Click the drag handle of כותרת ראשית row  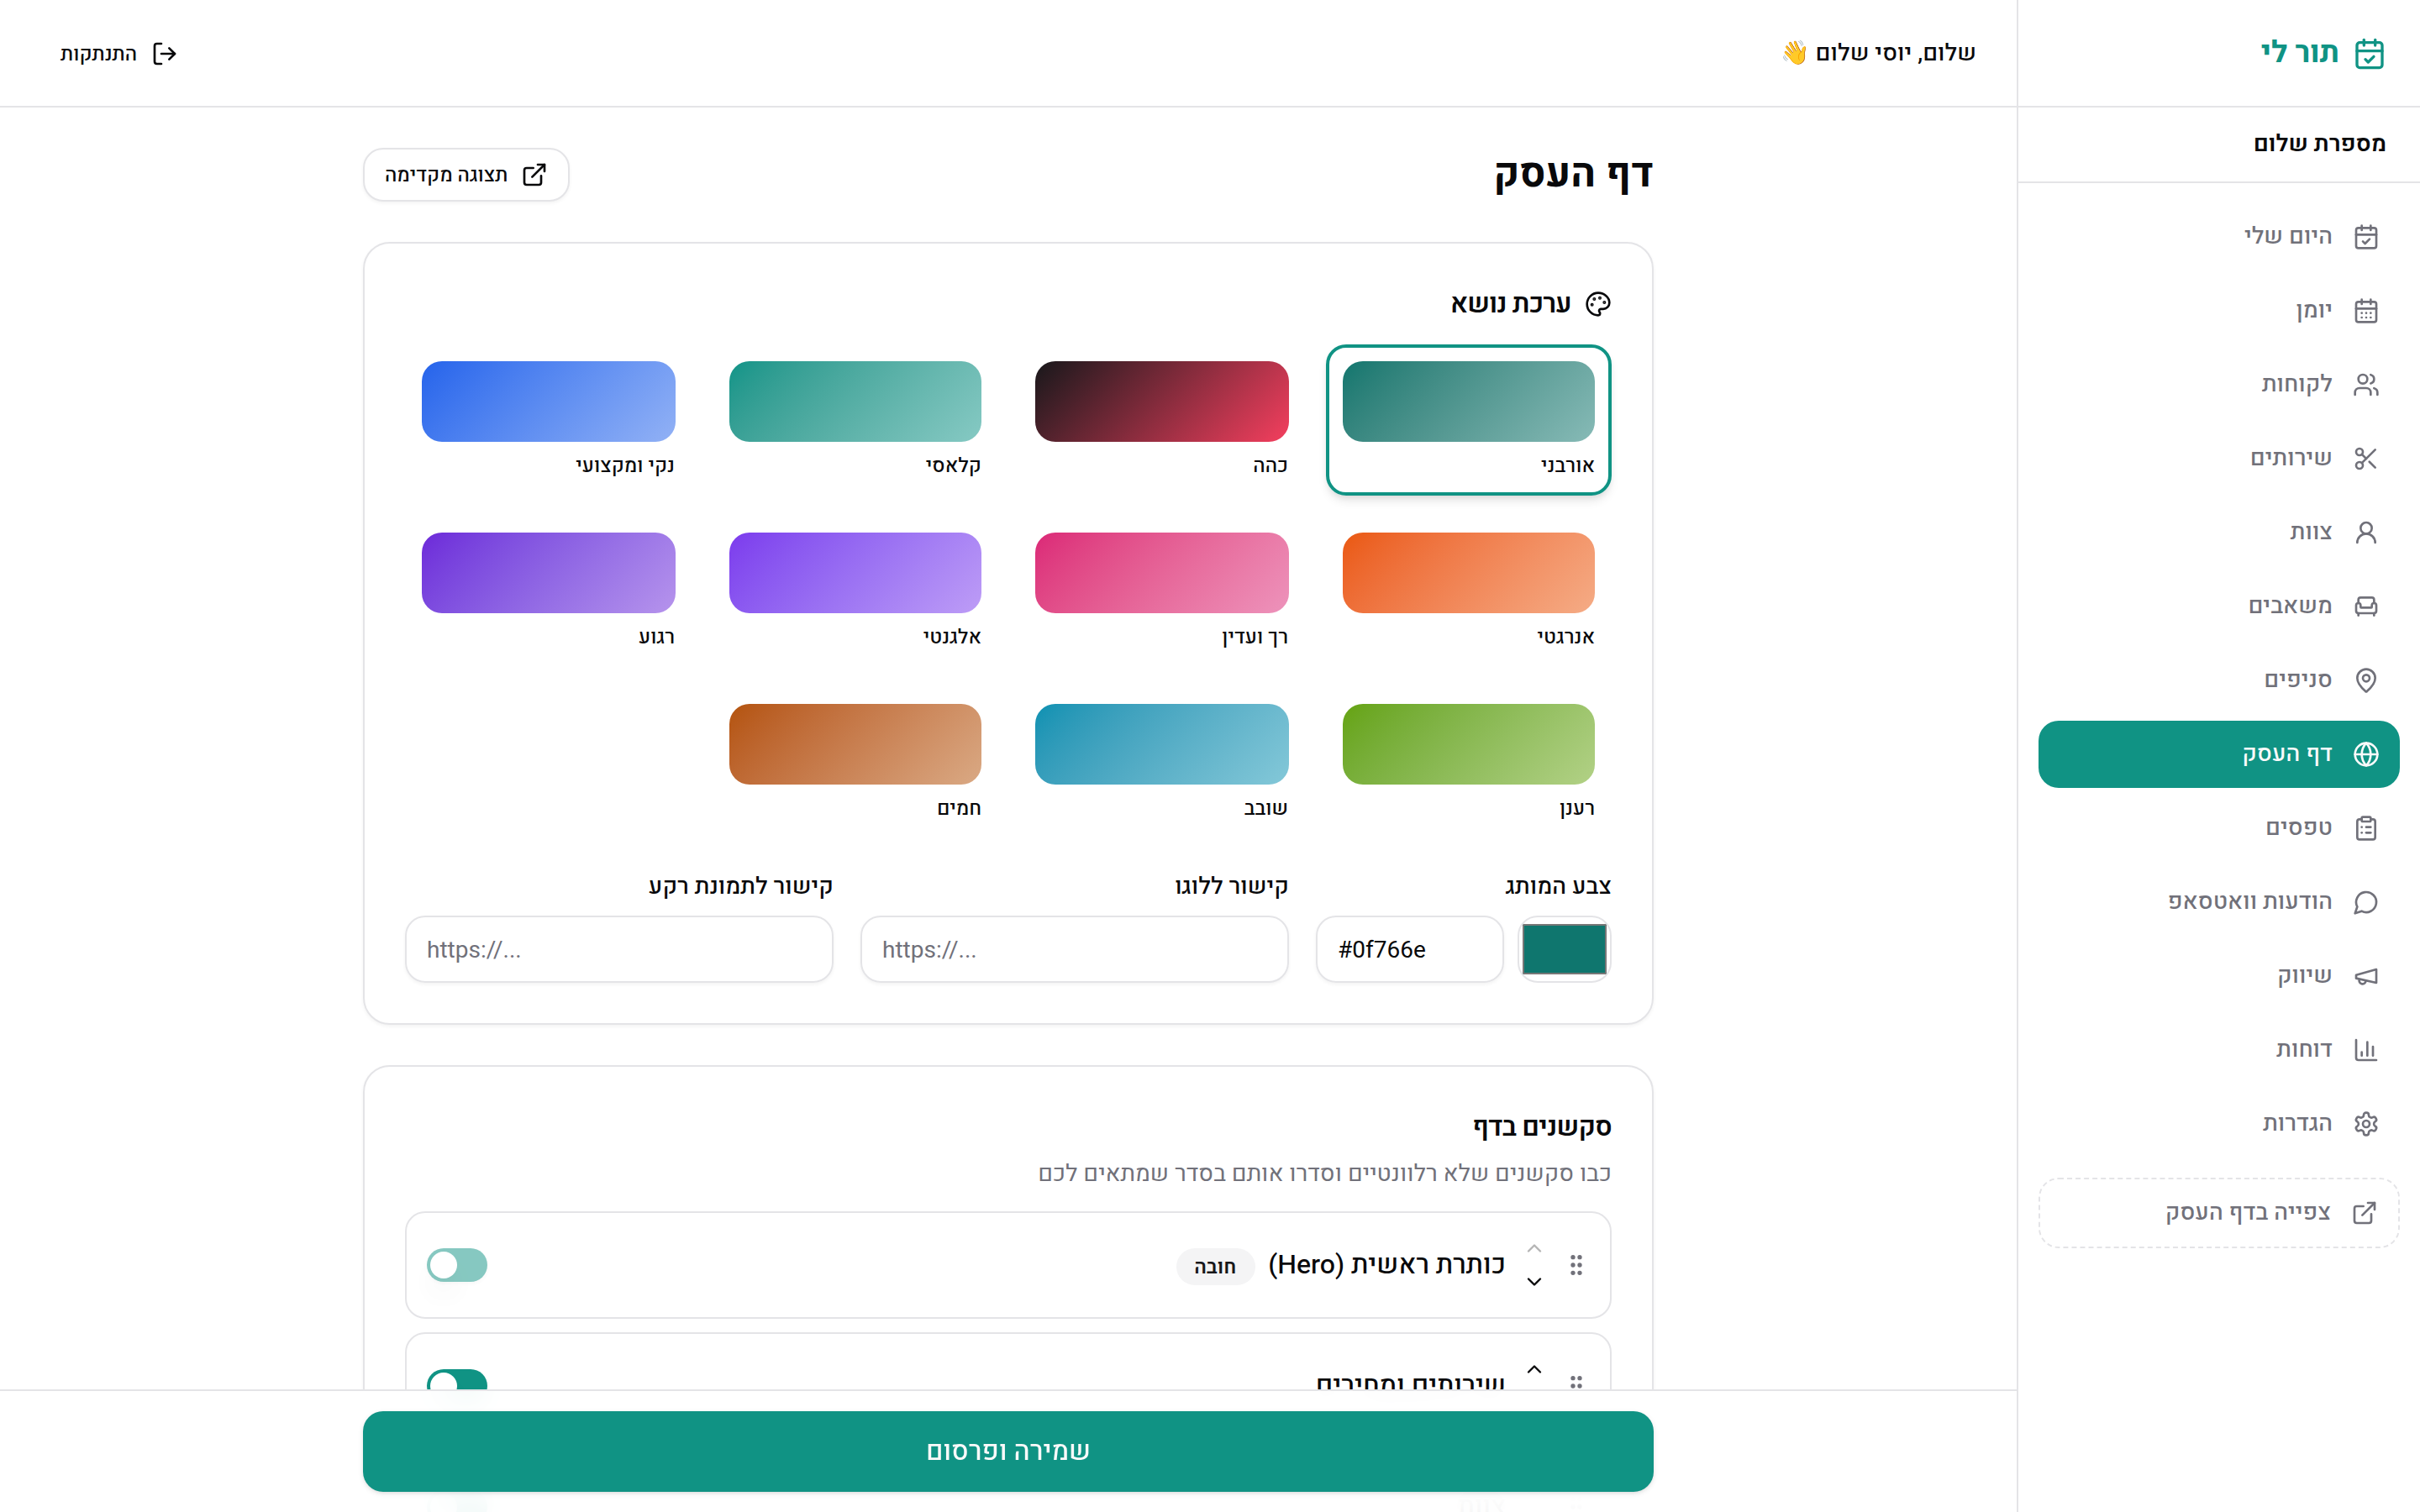[x=1576, y=1265]
